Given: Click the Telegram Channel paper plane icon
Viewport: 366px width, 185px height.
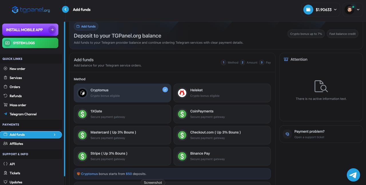Looking at the screenshot, I should [x=5, y=114].
